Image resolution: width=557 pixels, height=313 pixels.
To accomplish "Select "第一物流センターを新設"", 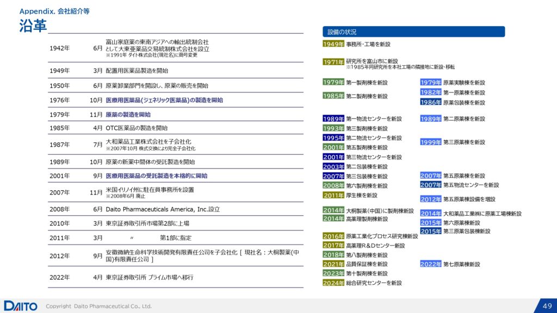I will coord(374,119).
